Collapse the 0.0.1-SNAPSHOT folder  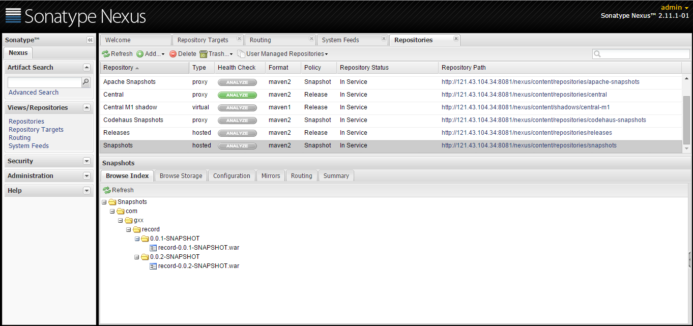pos(137,239)
